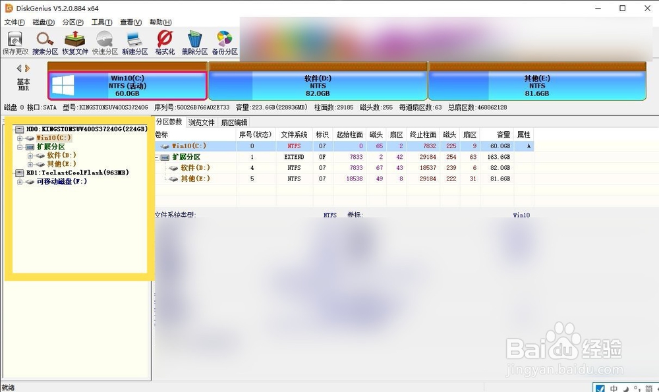This screenshot has width=659, height=392.
Task: Select RD1:TeclastCoolFlash(963MB) disk label
Action: (x=78, y=173)
